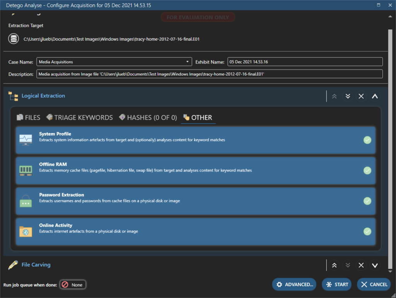Select the Other tab
Screen dimensions: 396x298
(198, 118)
